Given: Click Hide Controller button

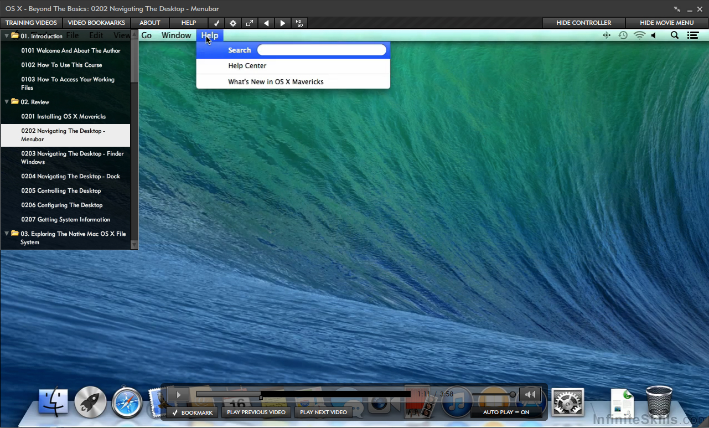Looking at the screenshot, I should [584, 23].
